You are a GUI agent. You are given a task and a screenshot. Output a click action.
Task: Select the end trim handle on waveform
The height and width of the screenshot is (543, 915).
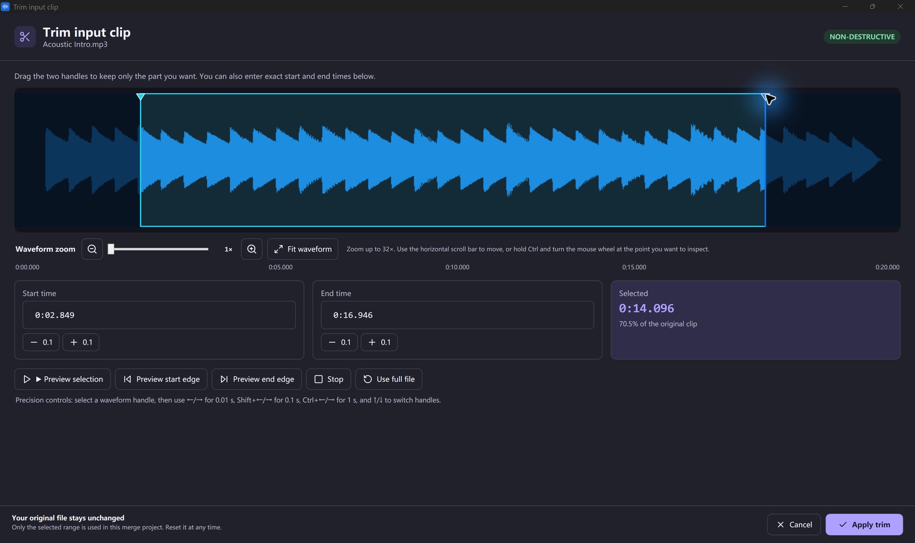(x=765, y=97)
